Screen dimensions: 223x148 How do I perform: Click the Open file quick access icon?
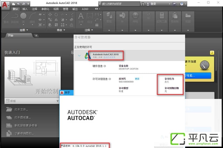(x=18, y=4)
